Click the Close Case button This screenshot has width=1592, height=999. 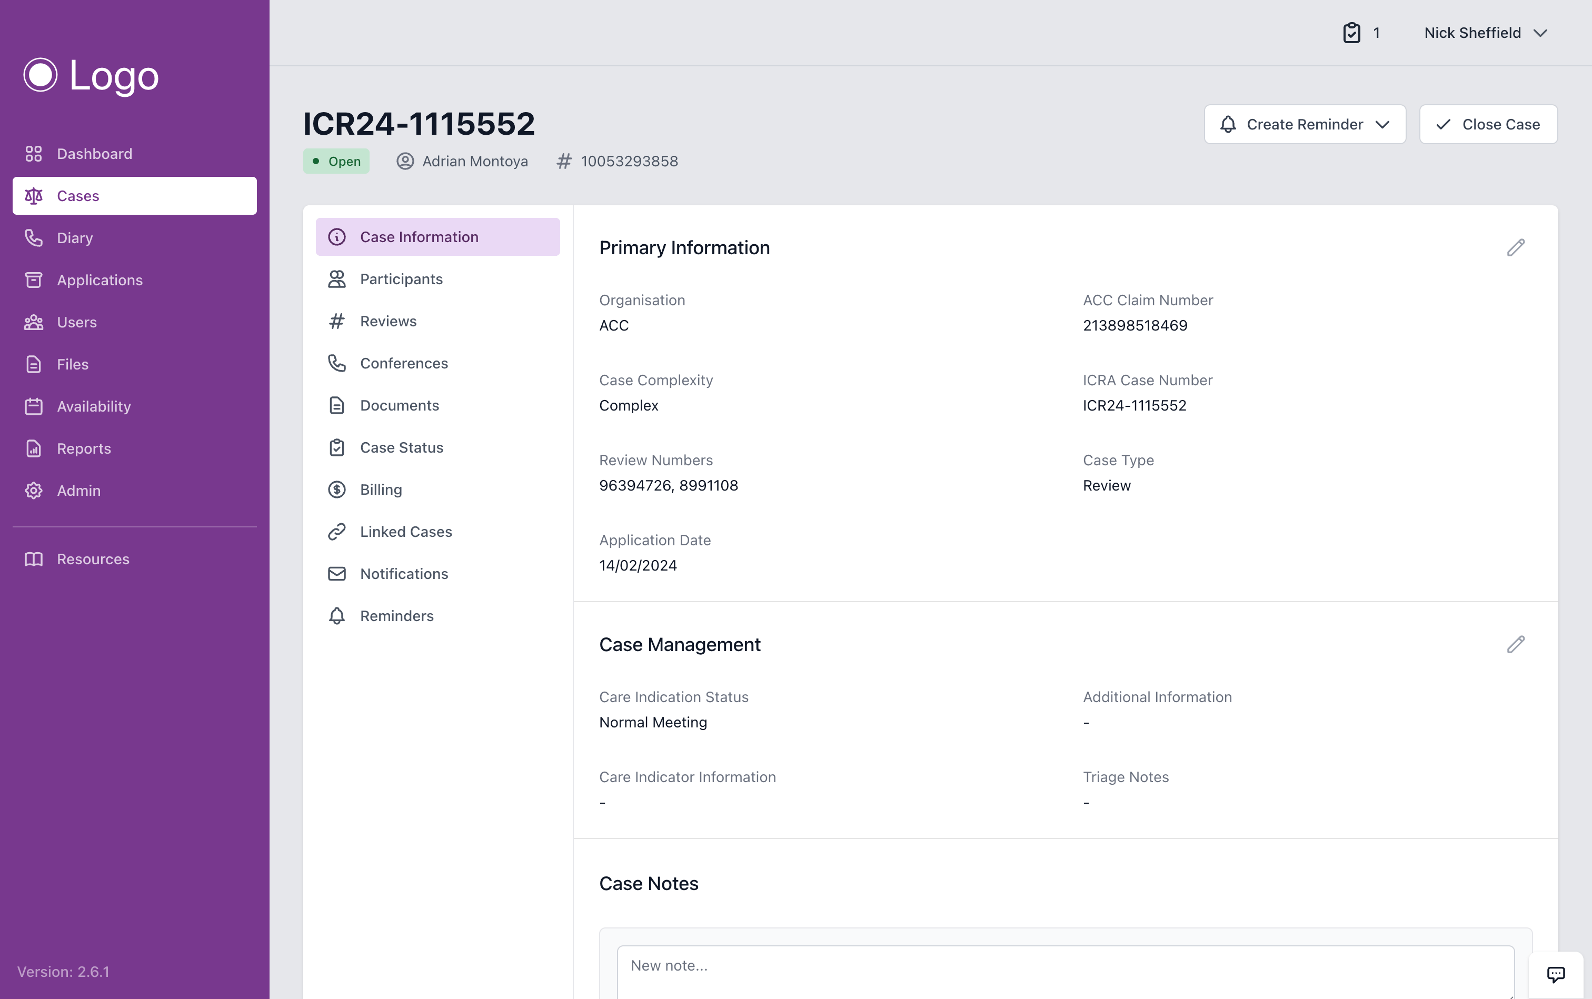coord(1488,124)
